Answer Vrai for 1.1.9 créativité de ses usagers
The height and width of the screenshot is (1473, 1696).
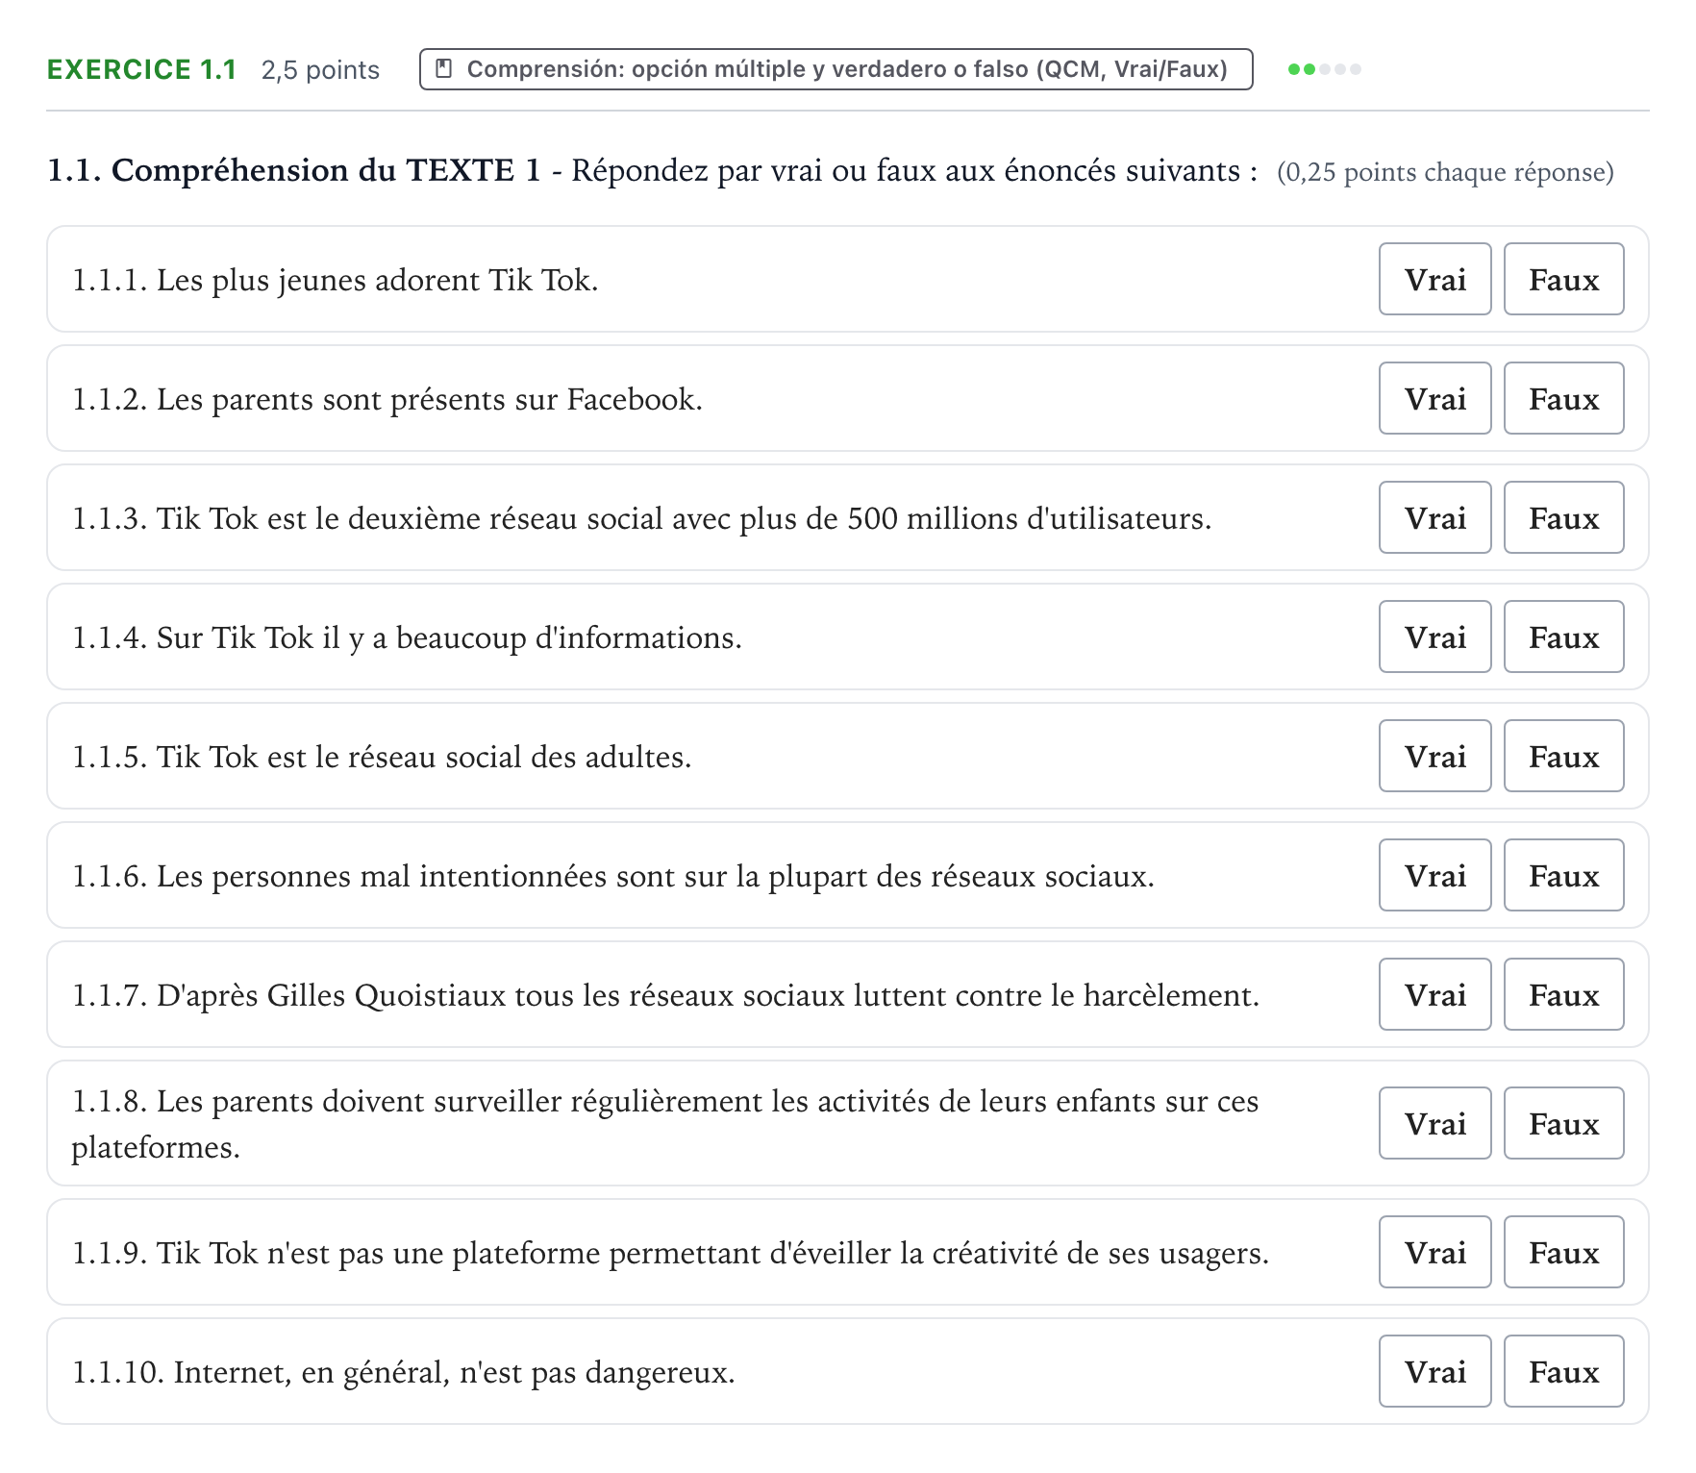click(x=1434, y=1252)
